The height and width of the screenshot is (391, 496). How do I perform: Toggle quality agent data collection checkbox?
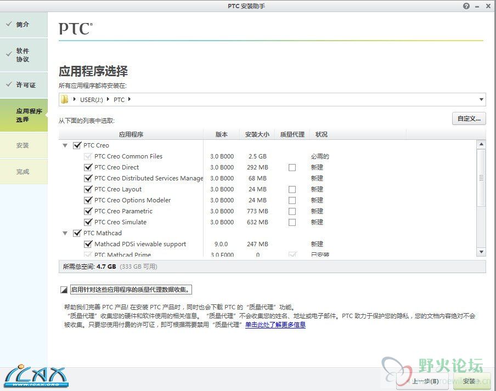[x=64, y=290]
